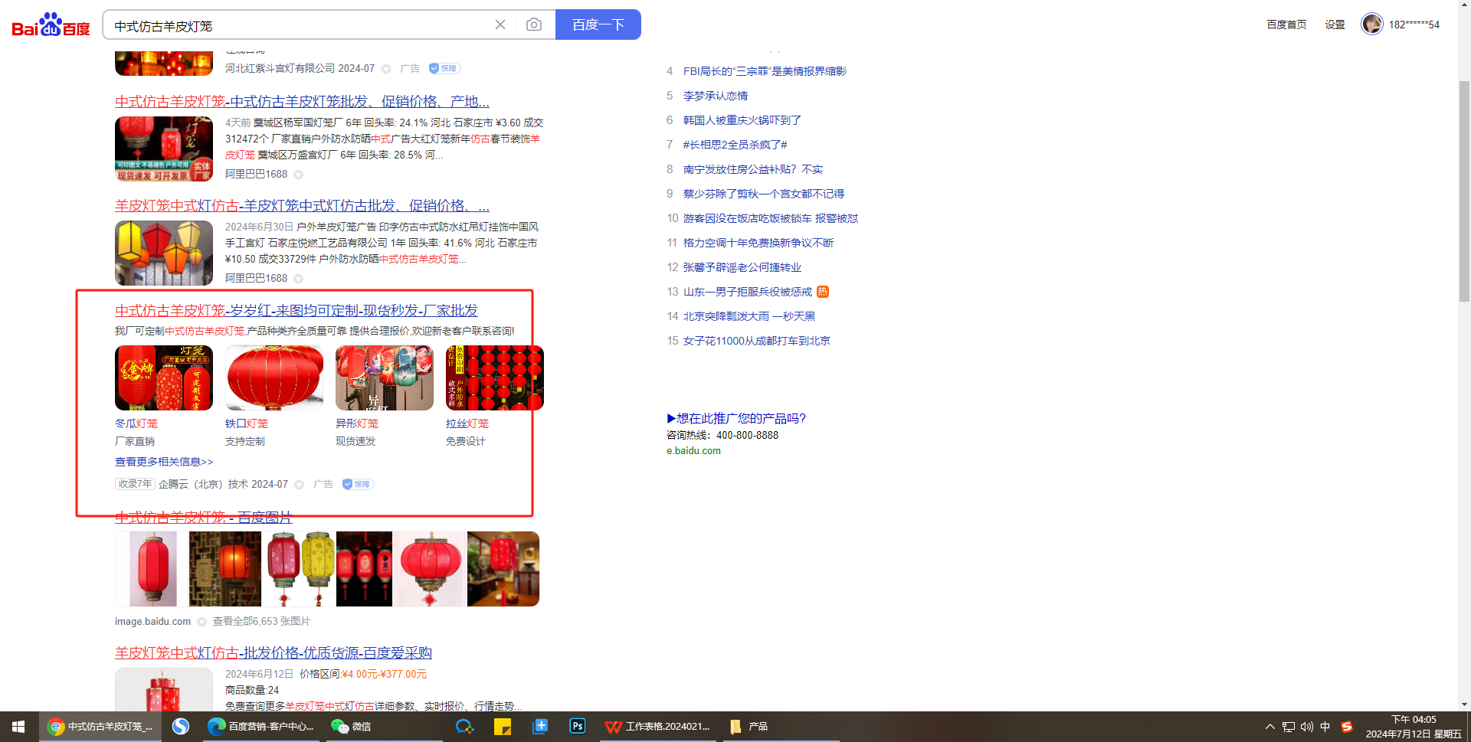Open image search via the camera icon
Viewport: 1471px width, 742px height.
pos(534,25)
